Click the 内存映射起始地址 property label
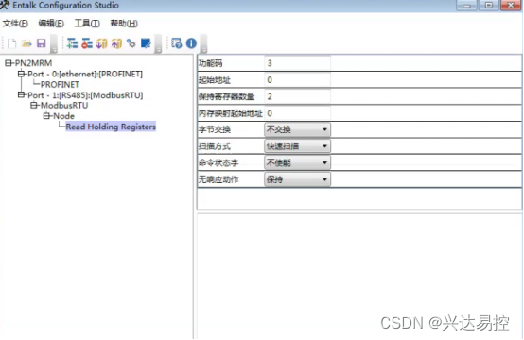Image resolution: width=524 pixels, height=340 pixels. click(x=231, y=113)
